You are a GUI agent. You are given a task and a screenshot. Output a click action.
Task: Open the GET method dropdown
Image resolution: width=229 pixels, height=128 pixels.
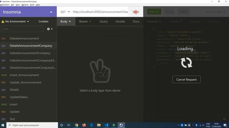point(65,12)
